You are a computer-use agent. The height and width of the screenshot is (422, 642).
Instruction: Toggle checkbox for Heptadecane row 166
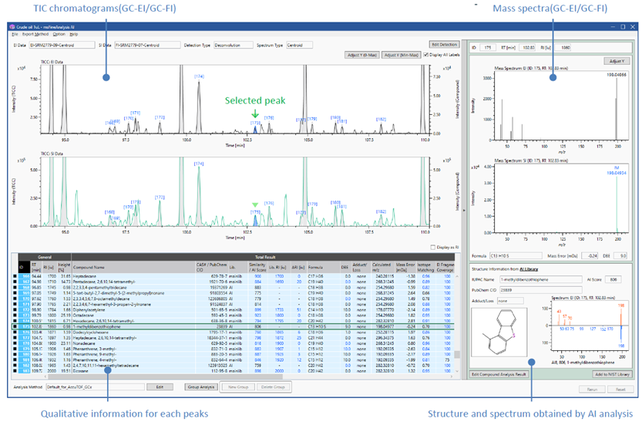point(15,276)
